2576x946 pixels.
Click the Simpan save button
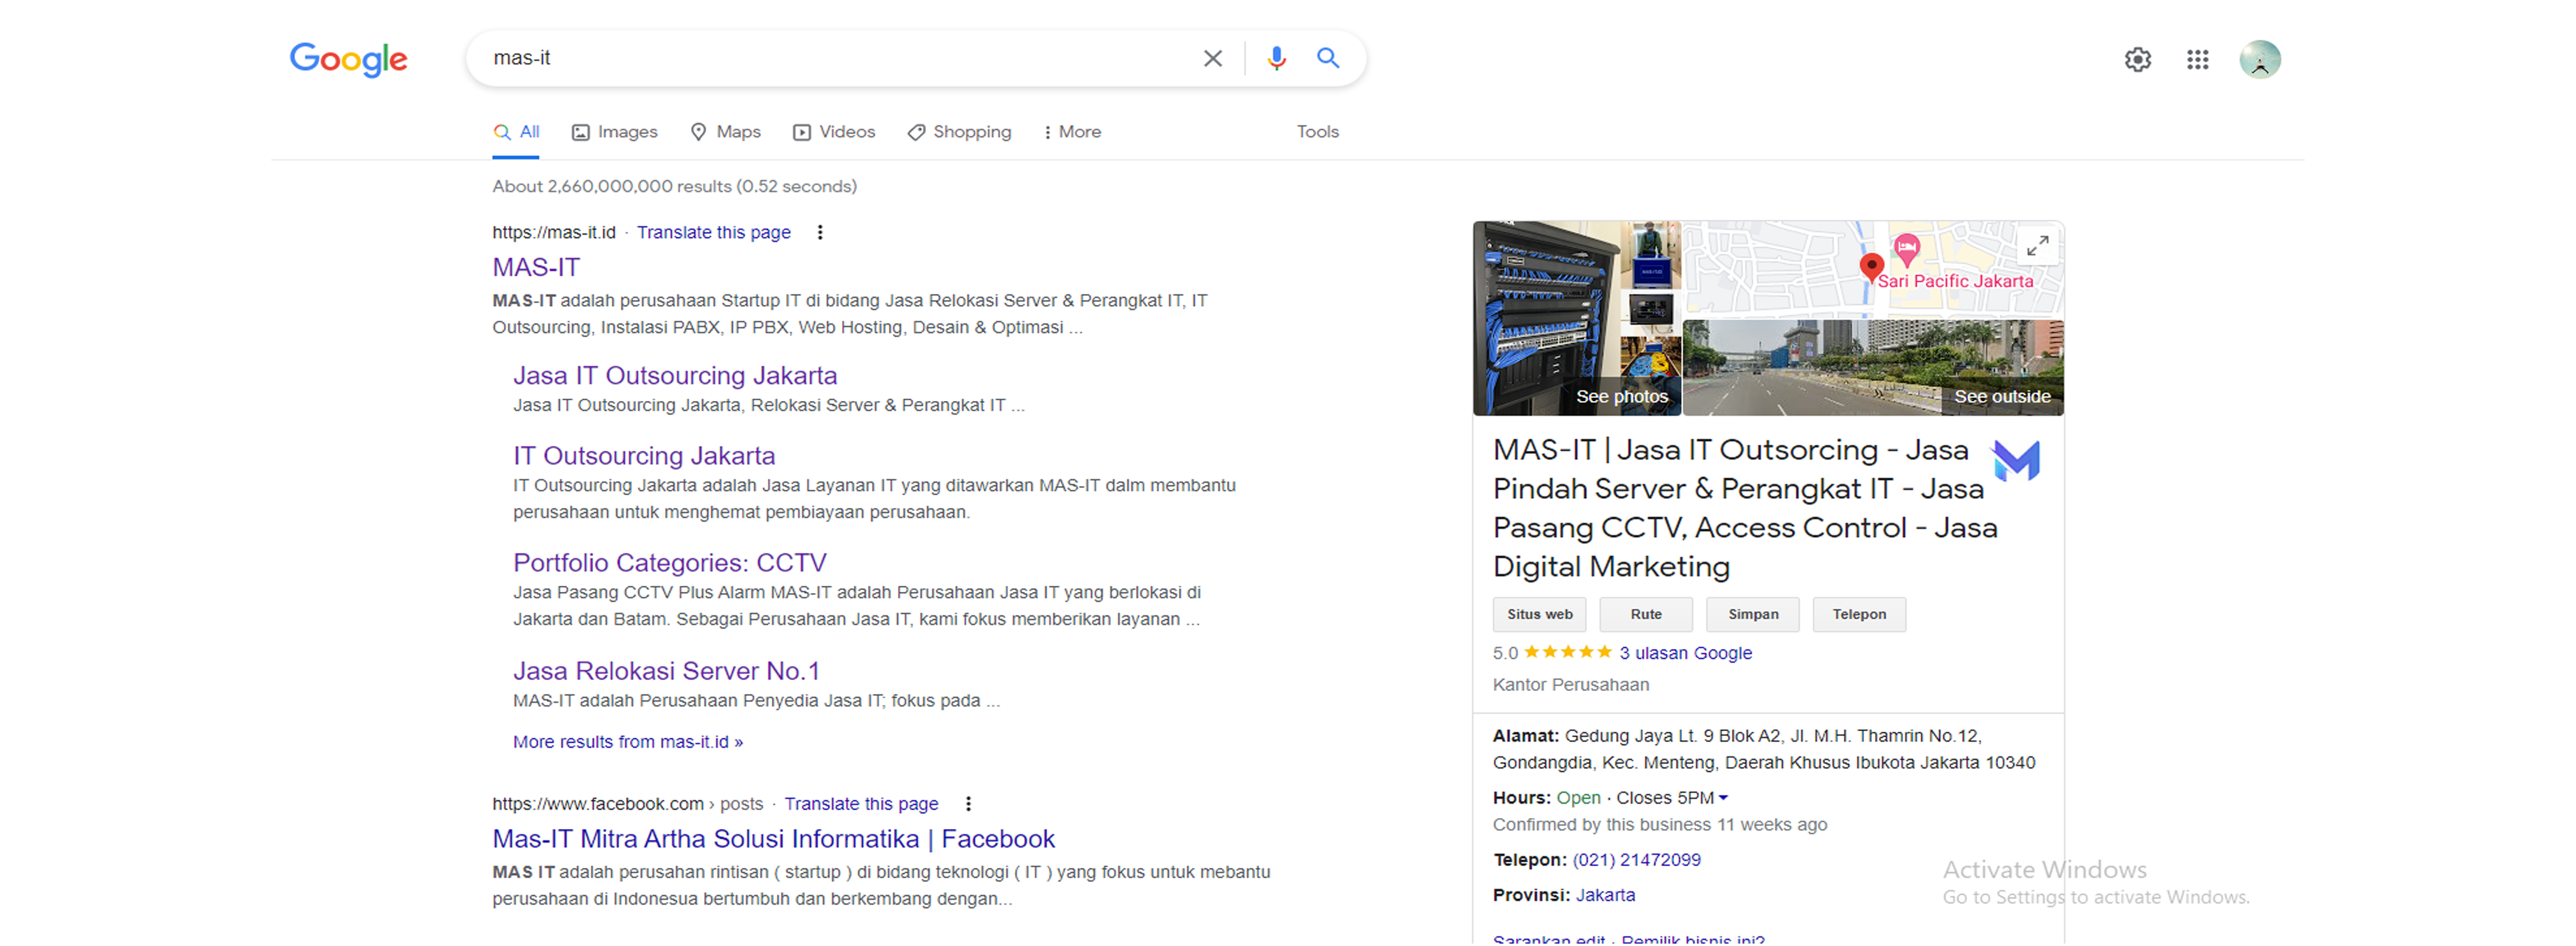pos(1753,615)
